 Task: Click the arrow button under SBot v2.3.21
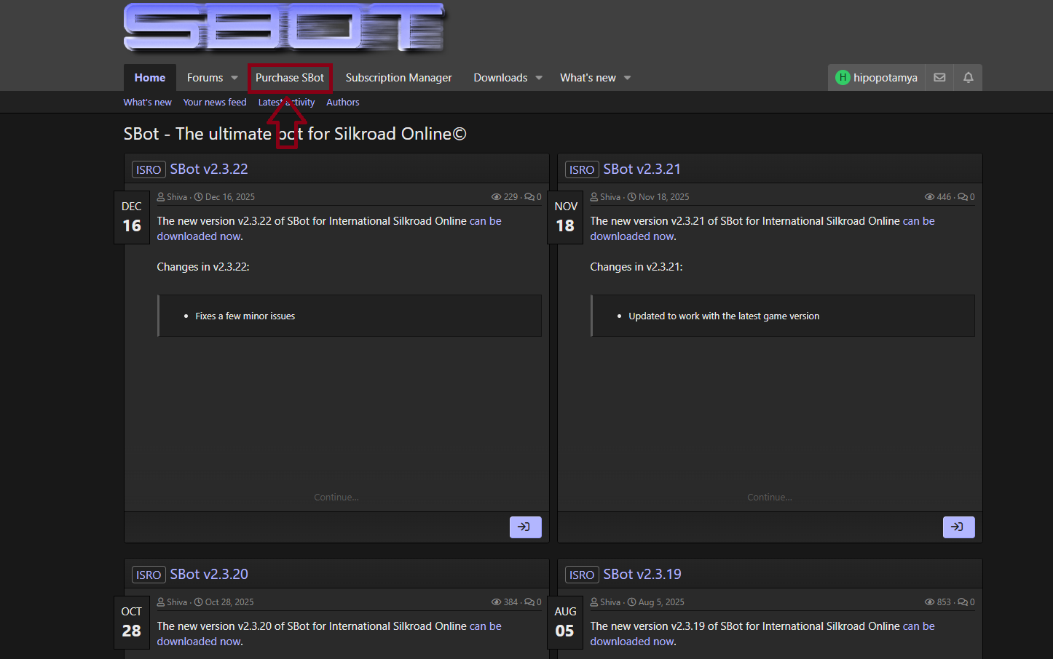958,527
